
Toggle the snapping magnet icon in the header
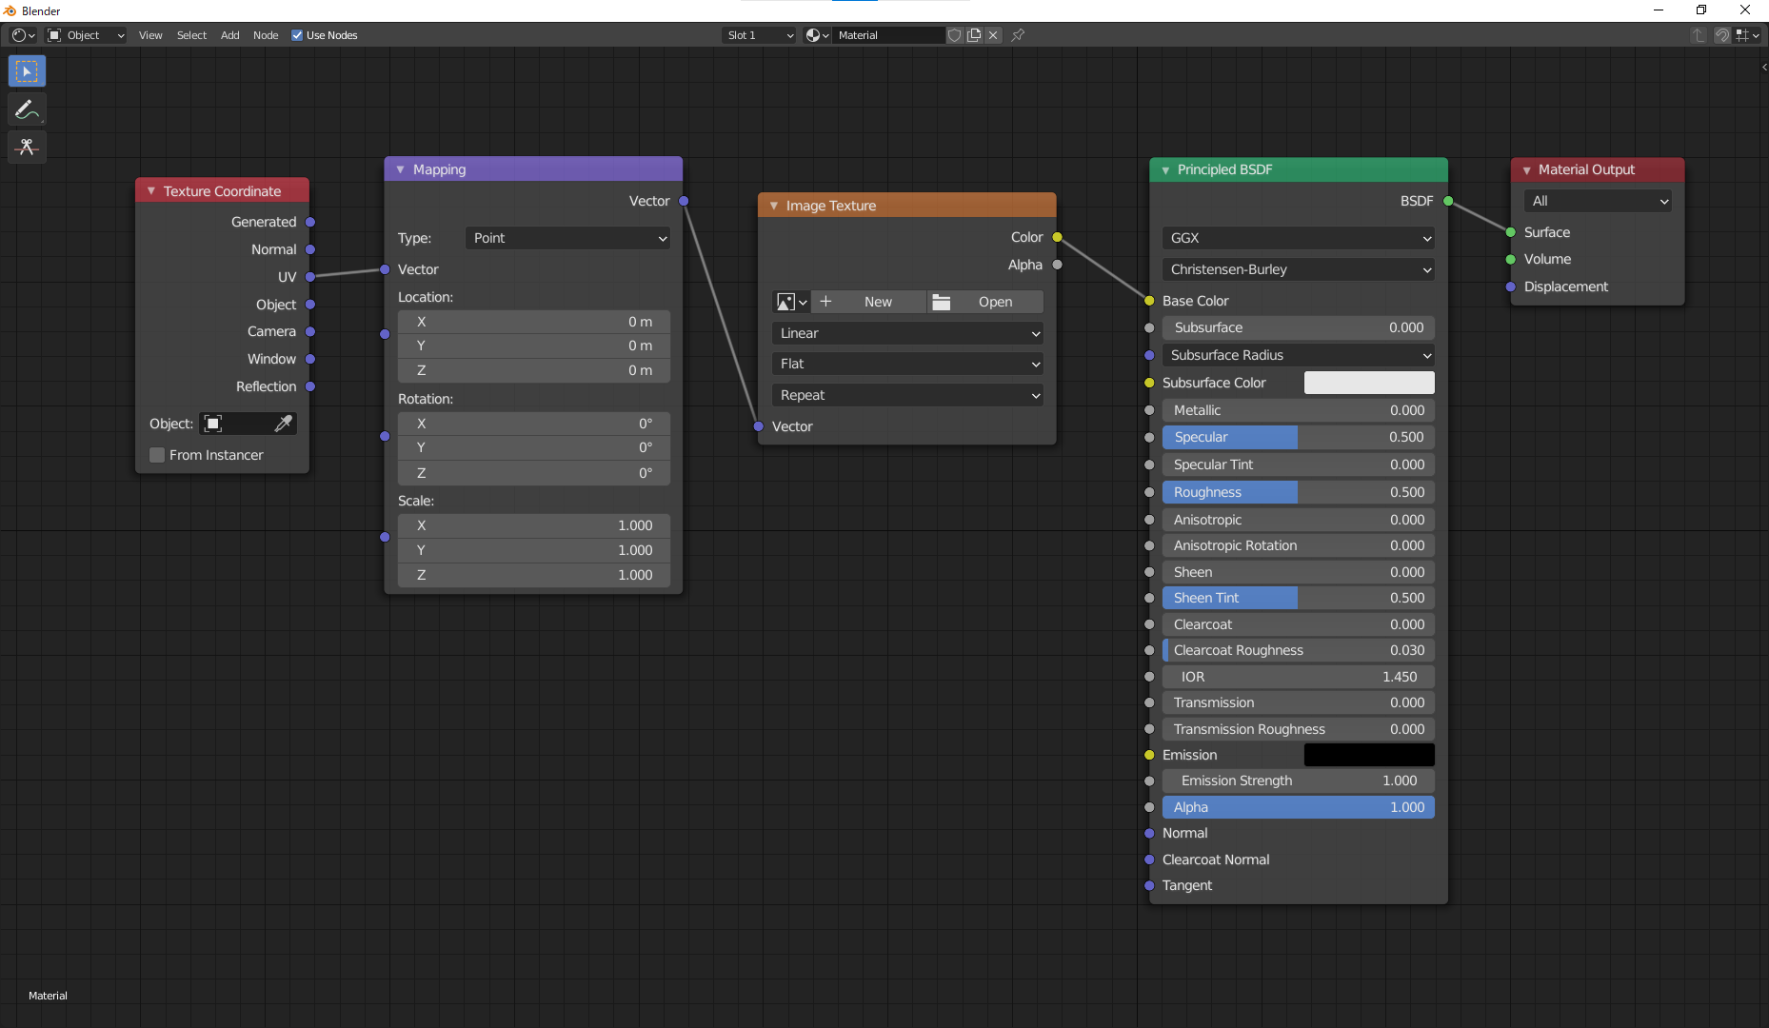(x=1721, y=35)
